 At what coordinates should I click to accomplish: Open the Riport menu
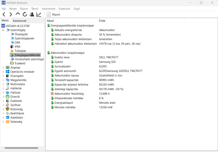[x=24, y=9]
